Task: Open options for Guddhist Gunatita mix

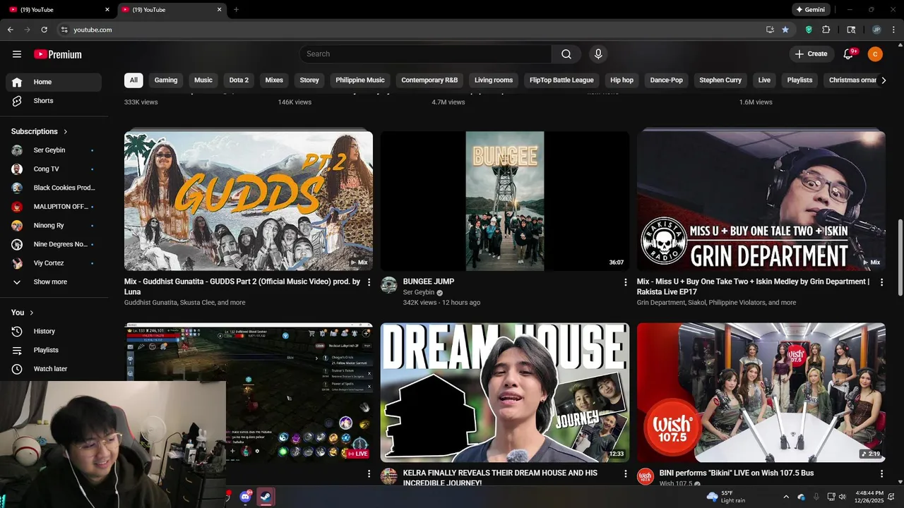Action: click(369, 282)
